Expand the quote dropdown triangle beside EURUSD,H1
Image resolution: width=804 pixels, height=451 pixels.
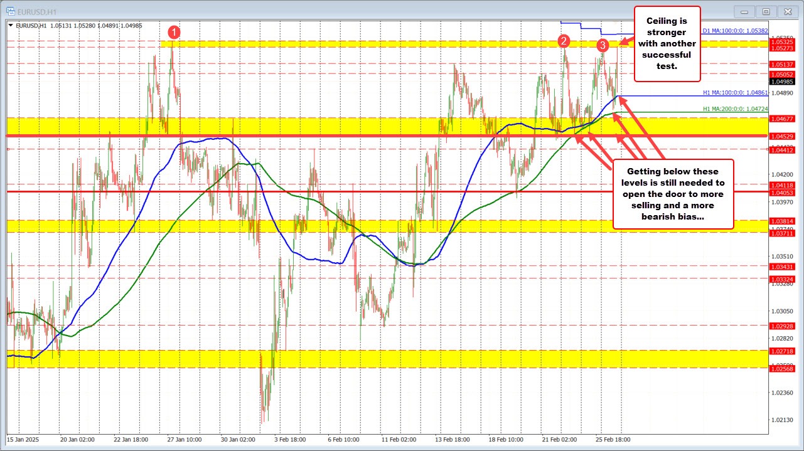coord(10,25)
